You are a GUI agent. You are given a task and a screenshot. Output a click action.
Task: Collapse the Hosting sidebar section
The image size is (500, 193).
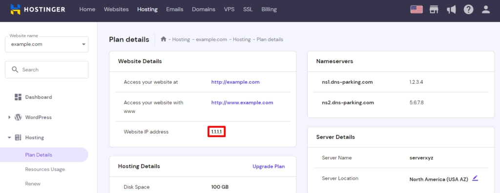click(10, 138)
